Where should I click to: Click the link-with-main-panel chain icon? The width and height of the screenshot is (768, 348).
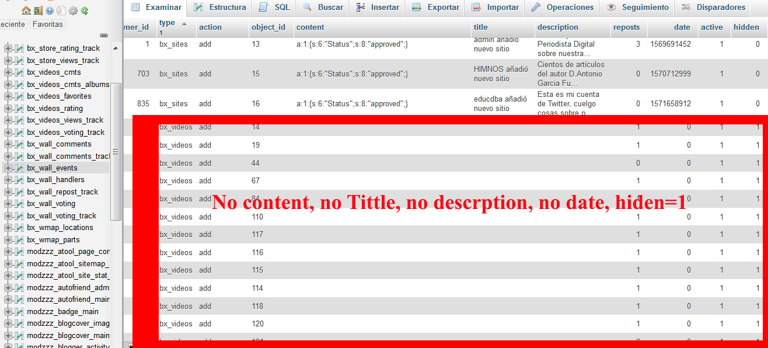tap(104, 36)
